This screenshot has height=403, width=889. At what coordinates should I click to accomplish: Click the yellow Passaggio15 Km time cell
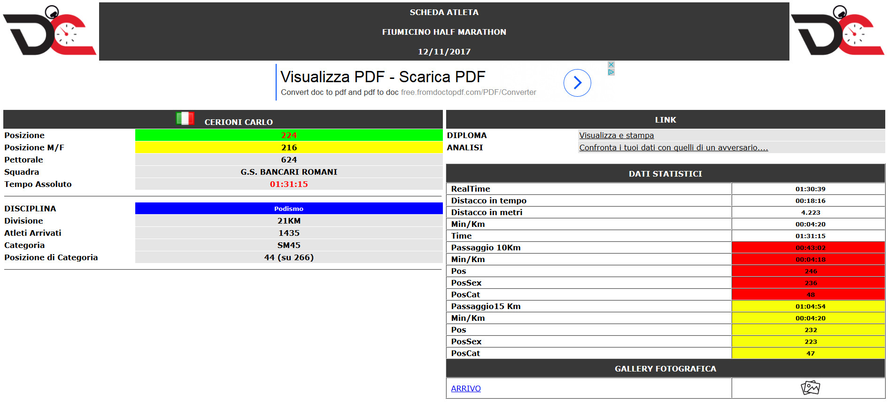[810, 306]
